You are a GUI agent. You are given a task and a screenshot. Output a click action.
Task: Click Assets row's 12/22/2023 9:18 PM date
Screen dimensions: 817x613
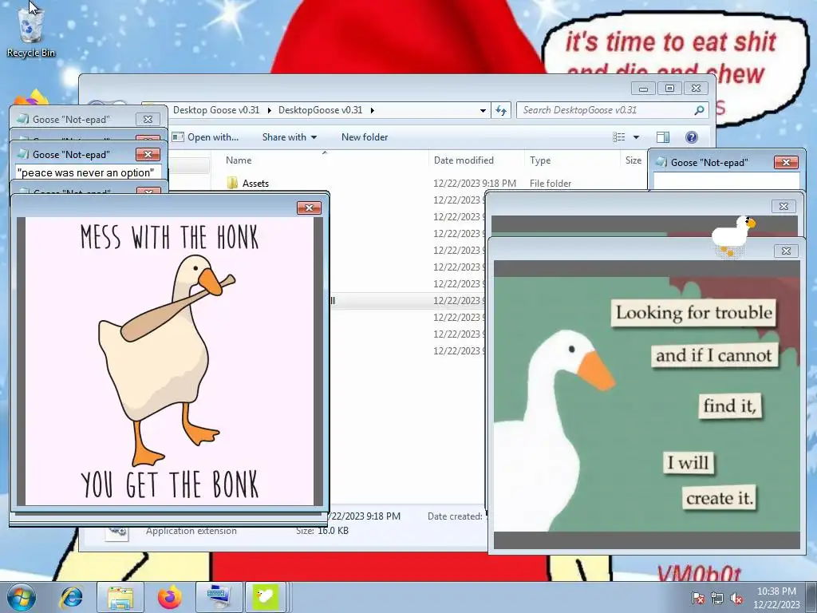coord(475,183)
